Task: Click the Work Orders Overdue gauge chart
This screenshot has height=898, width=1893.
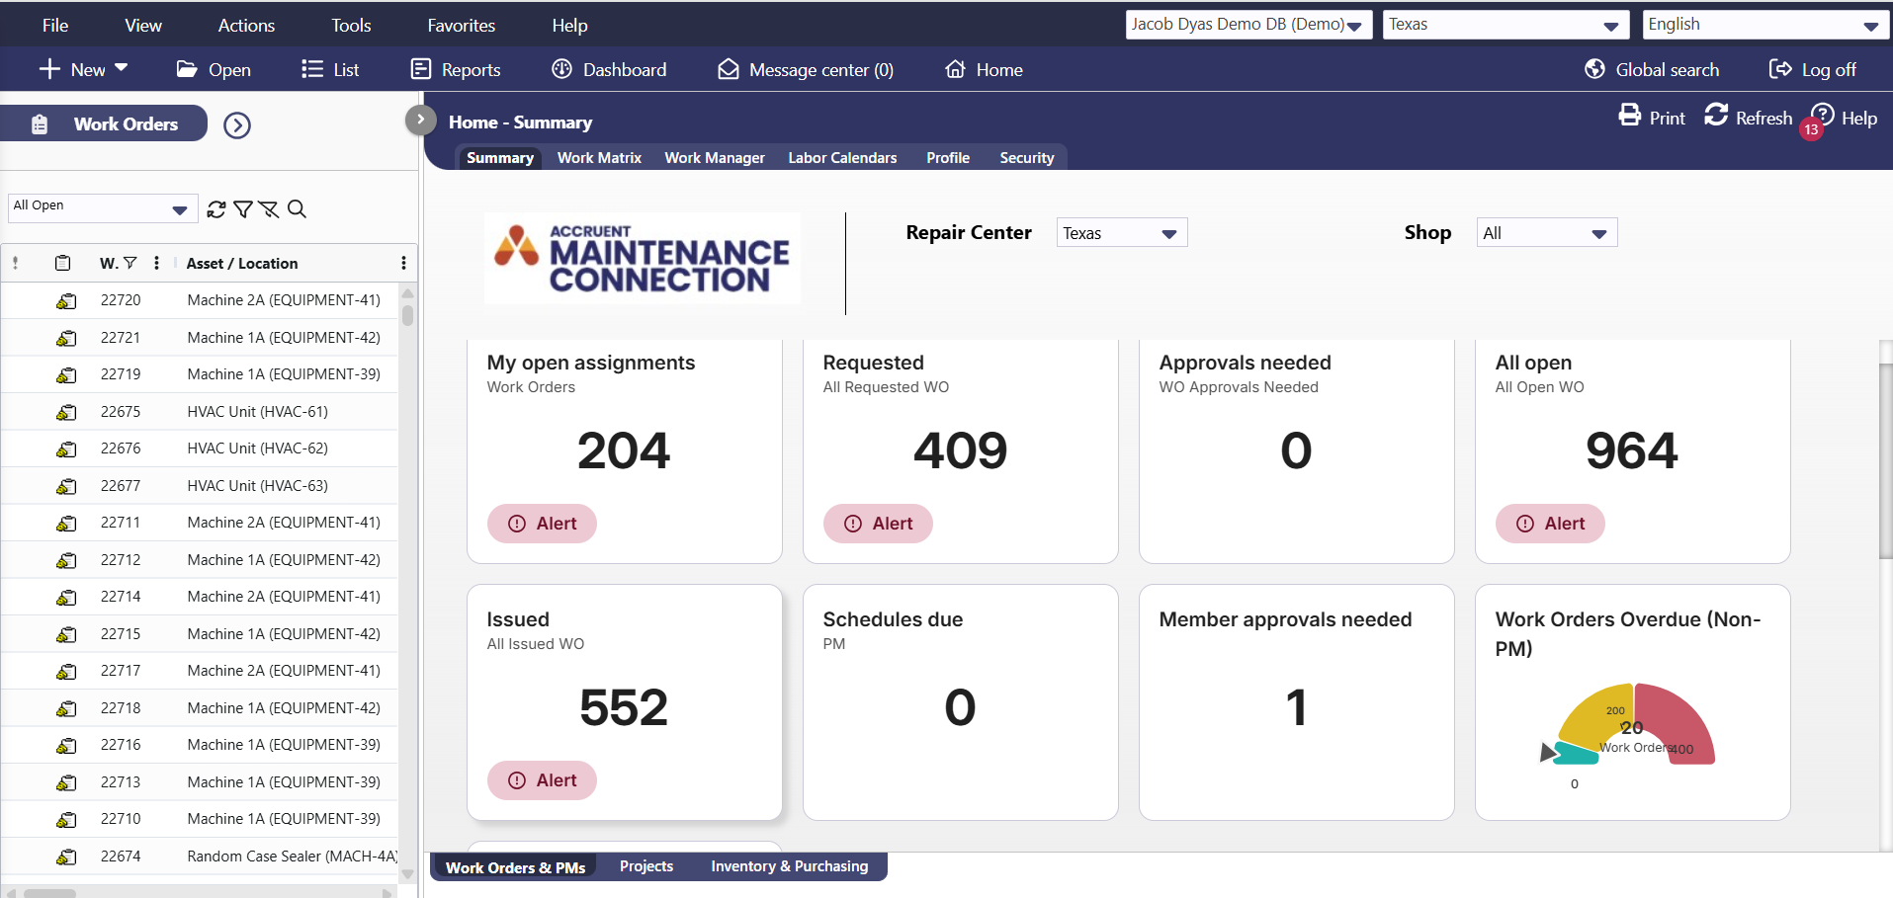Action: coord(1632,728)
